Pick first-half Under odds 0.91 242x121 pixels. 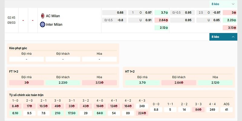140,20
